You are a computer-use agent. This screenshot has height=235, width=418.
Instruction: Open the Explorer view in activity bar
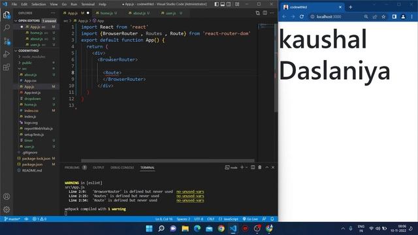pyautogui.click(x=7, y=15)
